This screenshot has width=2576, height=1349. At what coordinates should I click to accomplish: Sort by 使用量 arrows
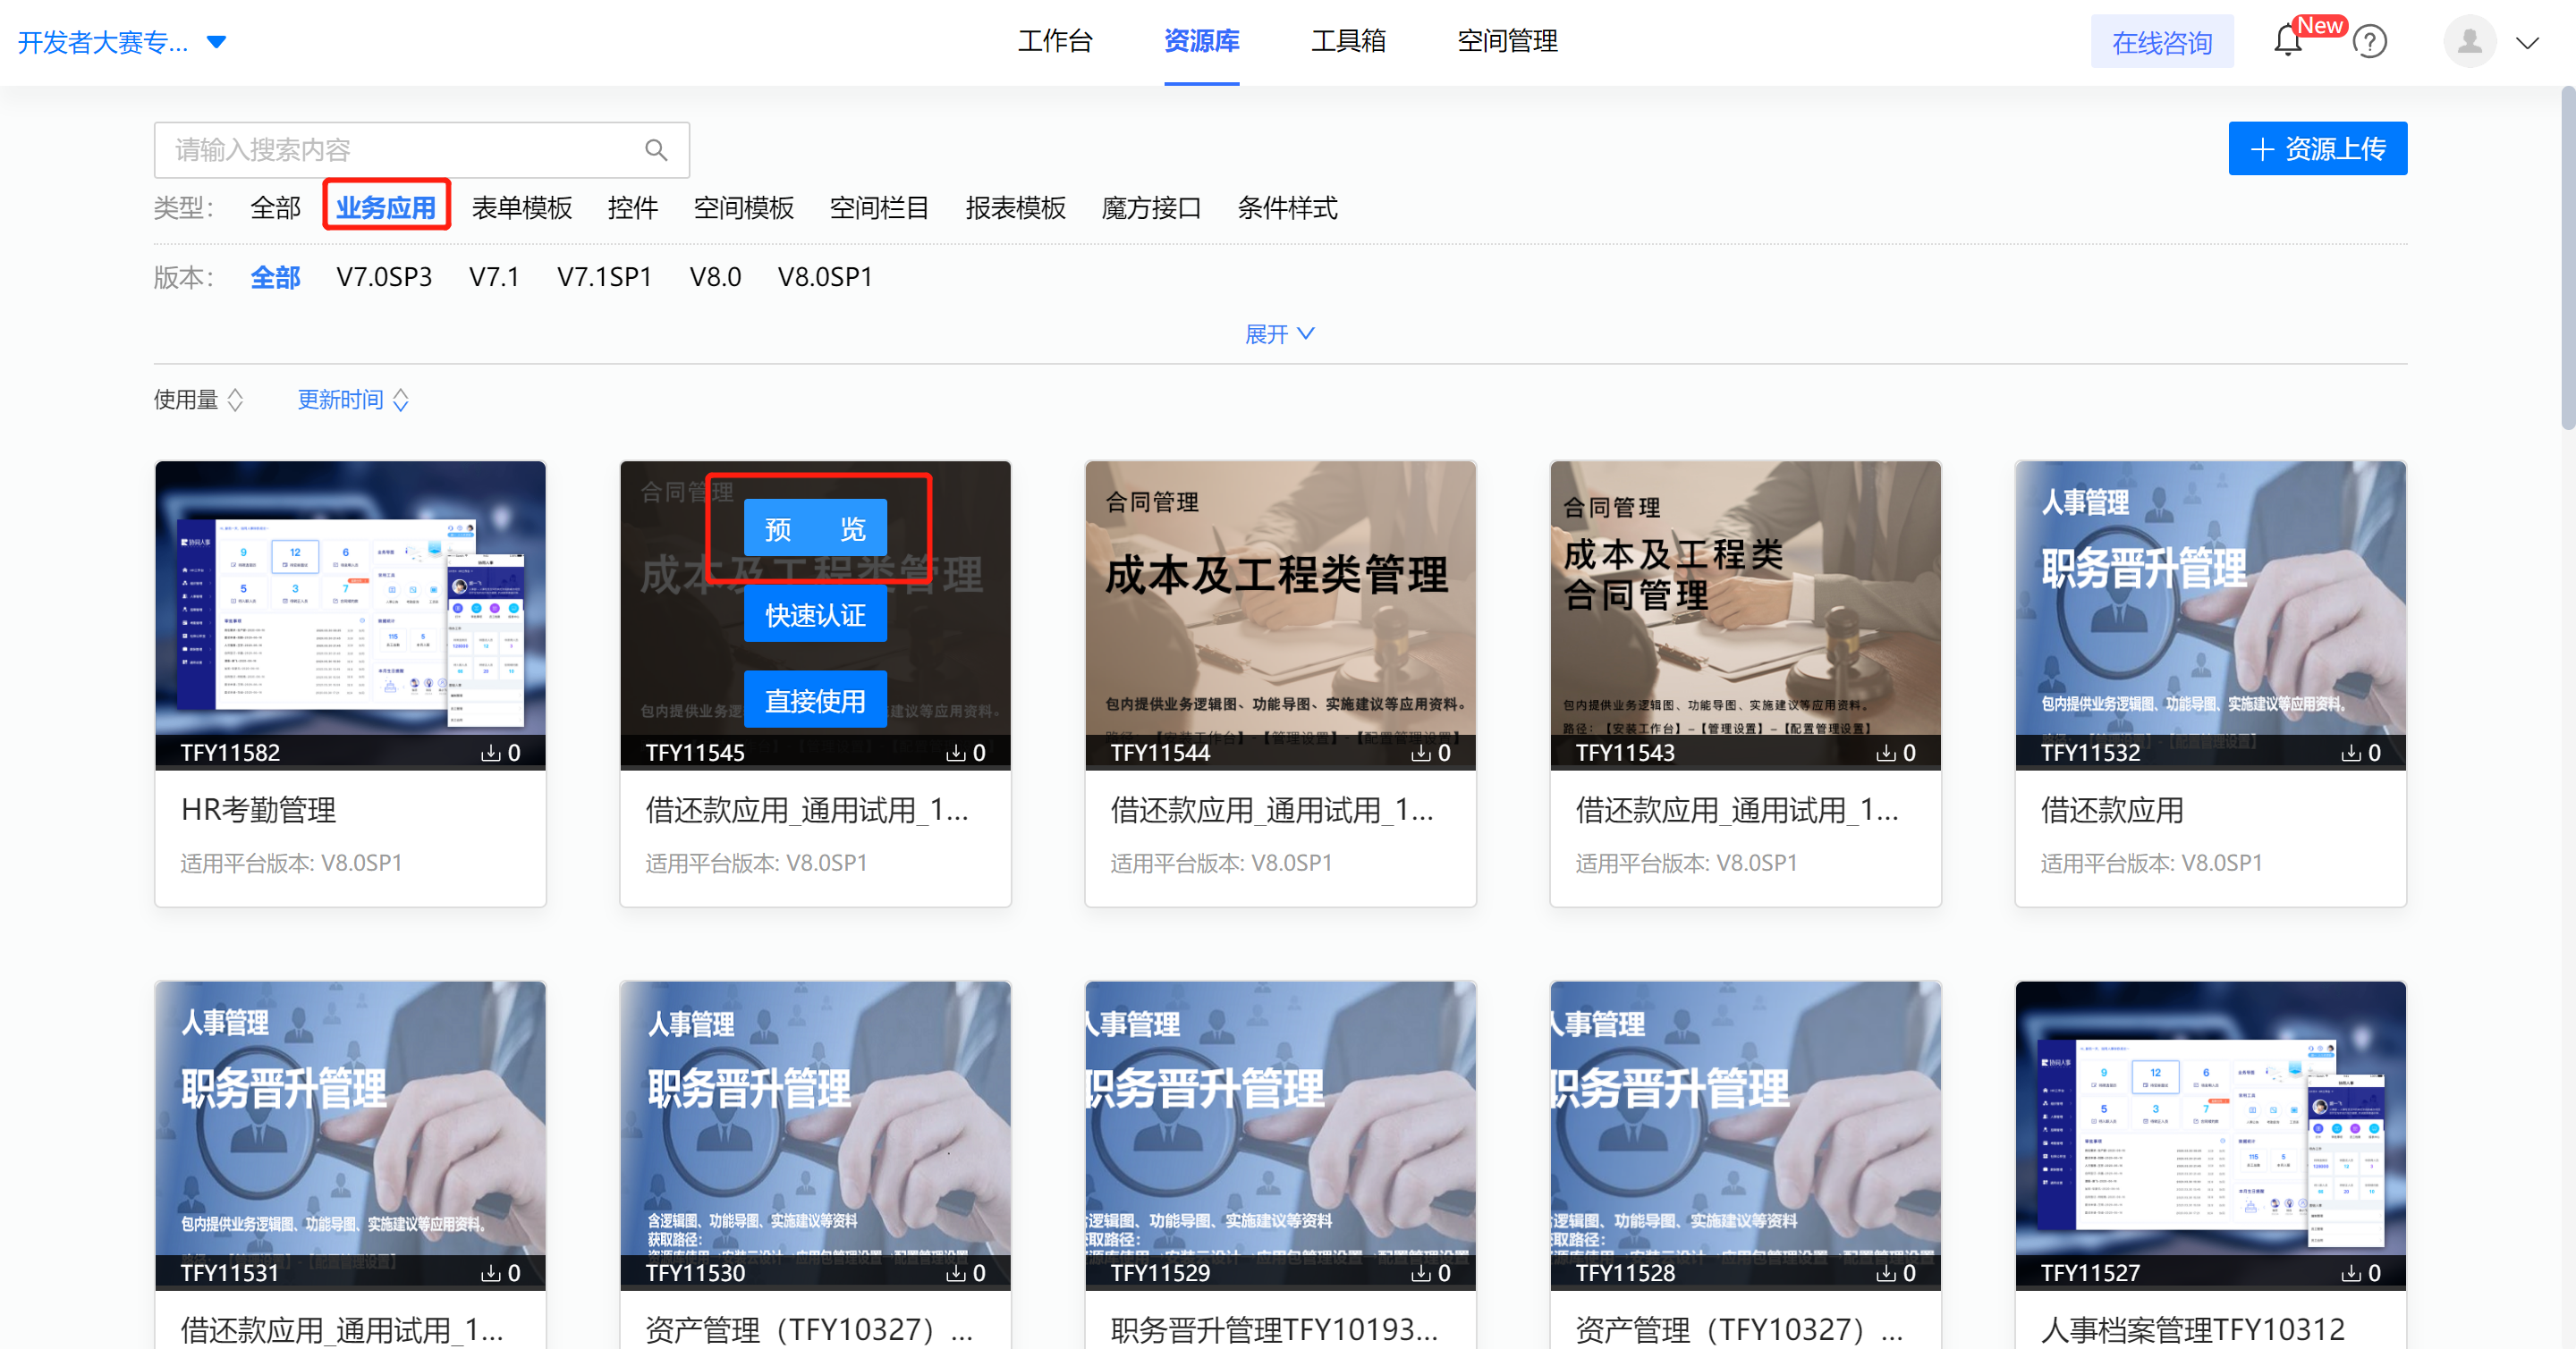pos(235,400)
